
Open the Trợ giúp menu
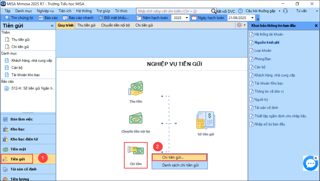(x=103, y=11)
